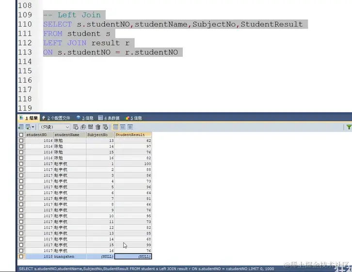Click the LEFT JOIN result r line in editor
Viewport: 352px width, 272px height.
(86, 43)
